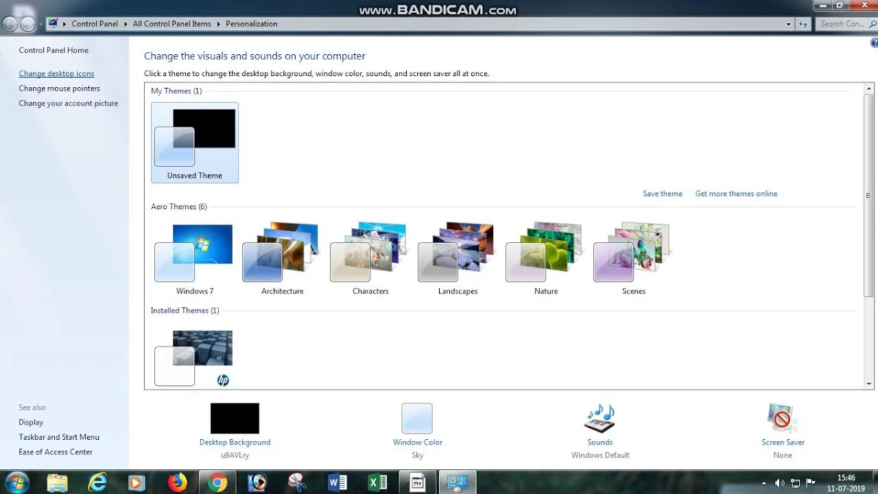Click the theme list scrollbar thumb
The image size is (878, 494).
pos(869,196)
